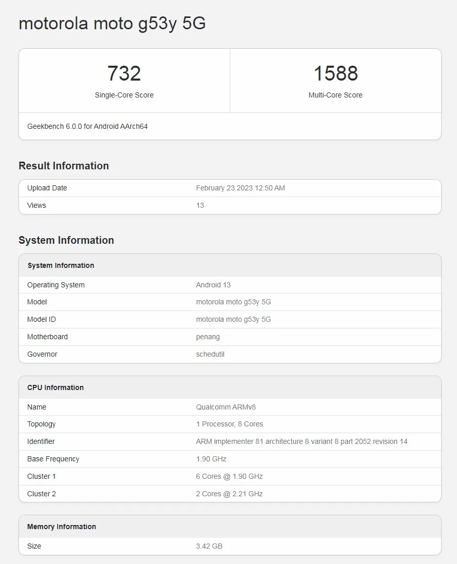
Task: Click the large "System Information" section heading
Action: 66,240
